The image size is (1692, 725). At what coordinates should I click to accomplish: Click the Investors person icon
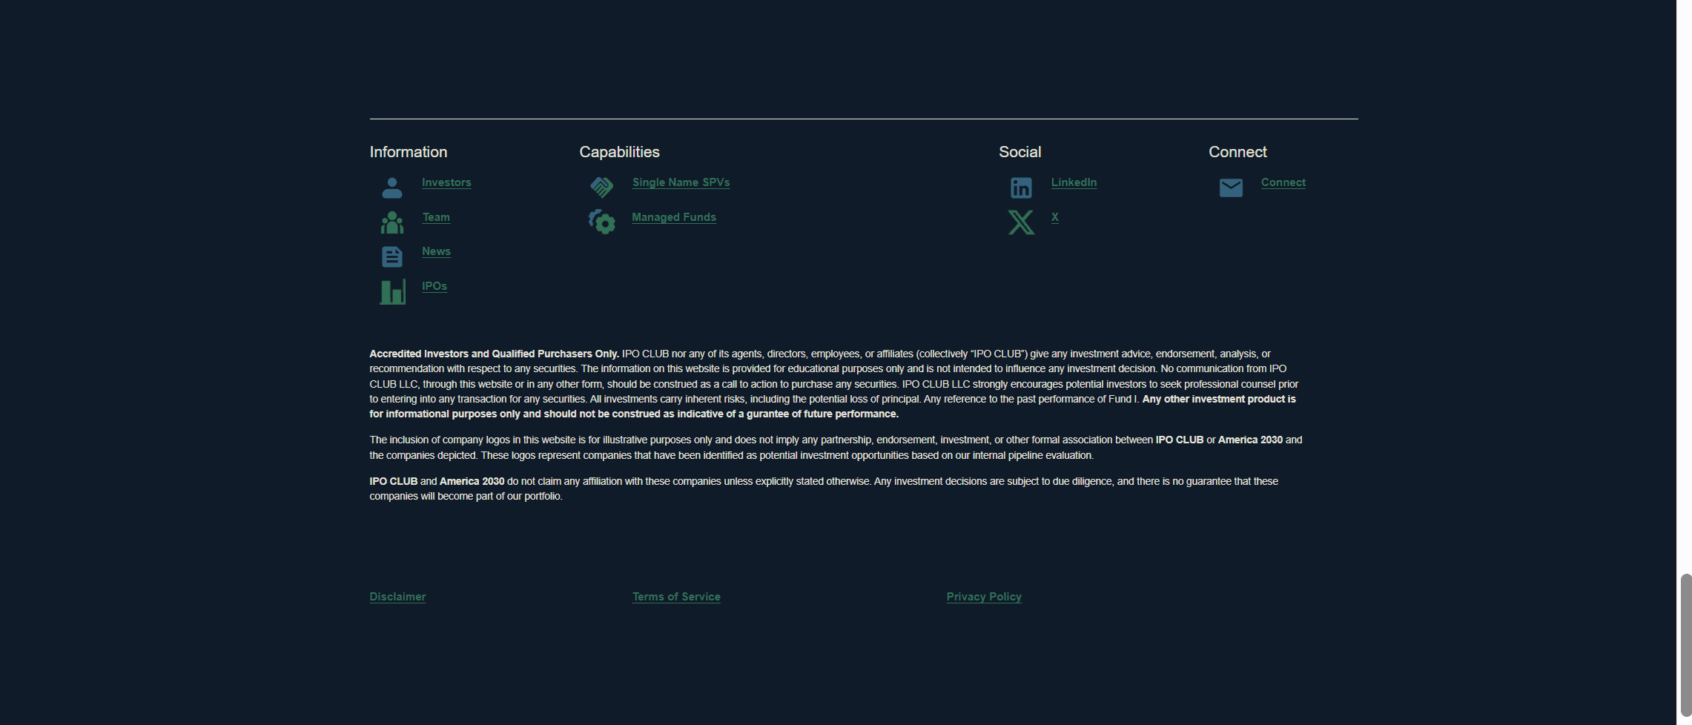[392, 188]
